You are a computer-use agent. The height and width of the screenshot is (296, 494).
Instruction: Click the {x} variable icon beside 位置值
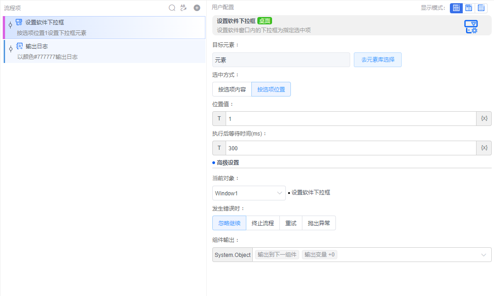(x=483, y=118)
